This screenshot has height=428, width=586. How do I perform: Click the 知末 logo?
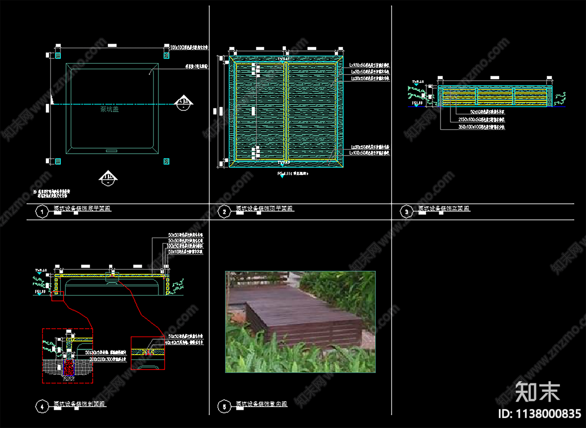pyautogui.click(x=537, y=391)
